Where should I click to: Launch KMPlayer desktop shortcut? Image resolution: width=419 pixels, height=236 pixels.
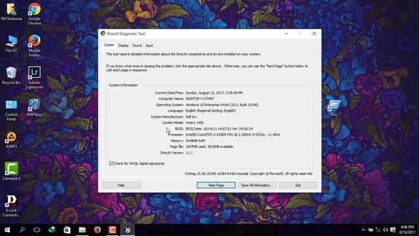pos(35,108)
